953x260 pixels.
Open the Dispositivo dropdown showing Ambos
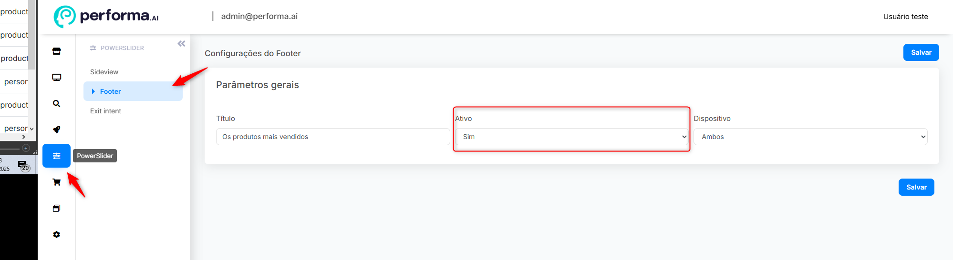tap(810, 137)
